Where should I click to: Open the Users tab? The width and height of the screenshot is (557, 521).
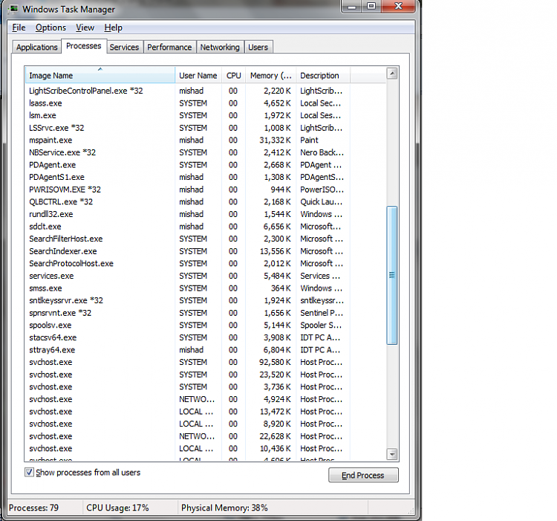click(258, 48)
